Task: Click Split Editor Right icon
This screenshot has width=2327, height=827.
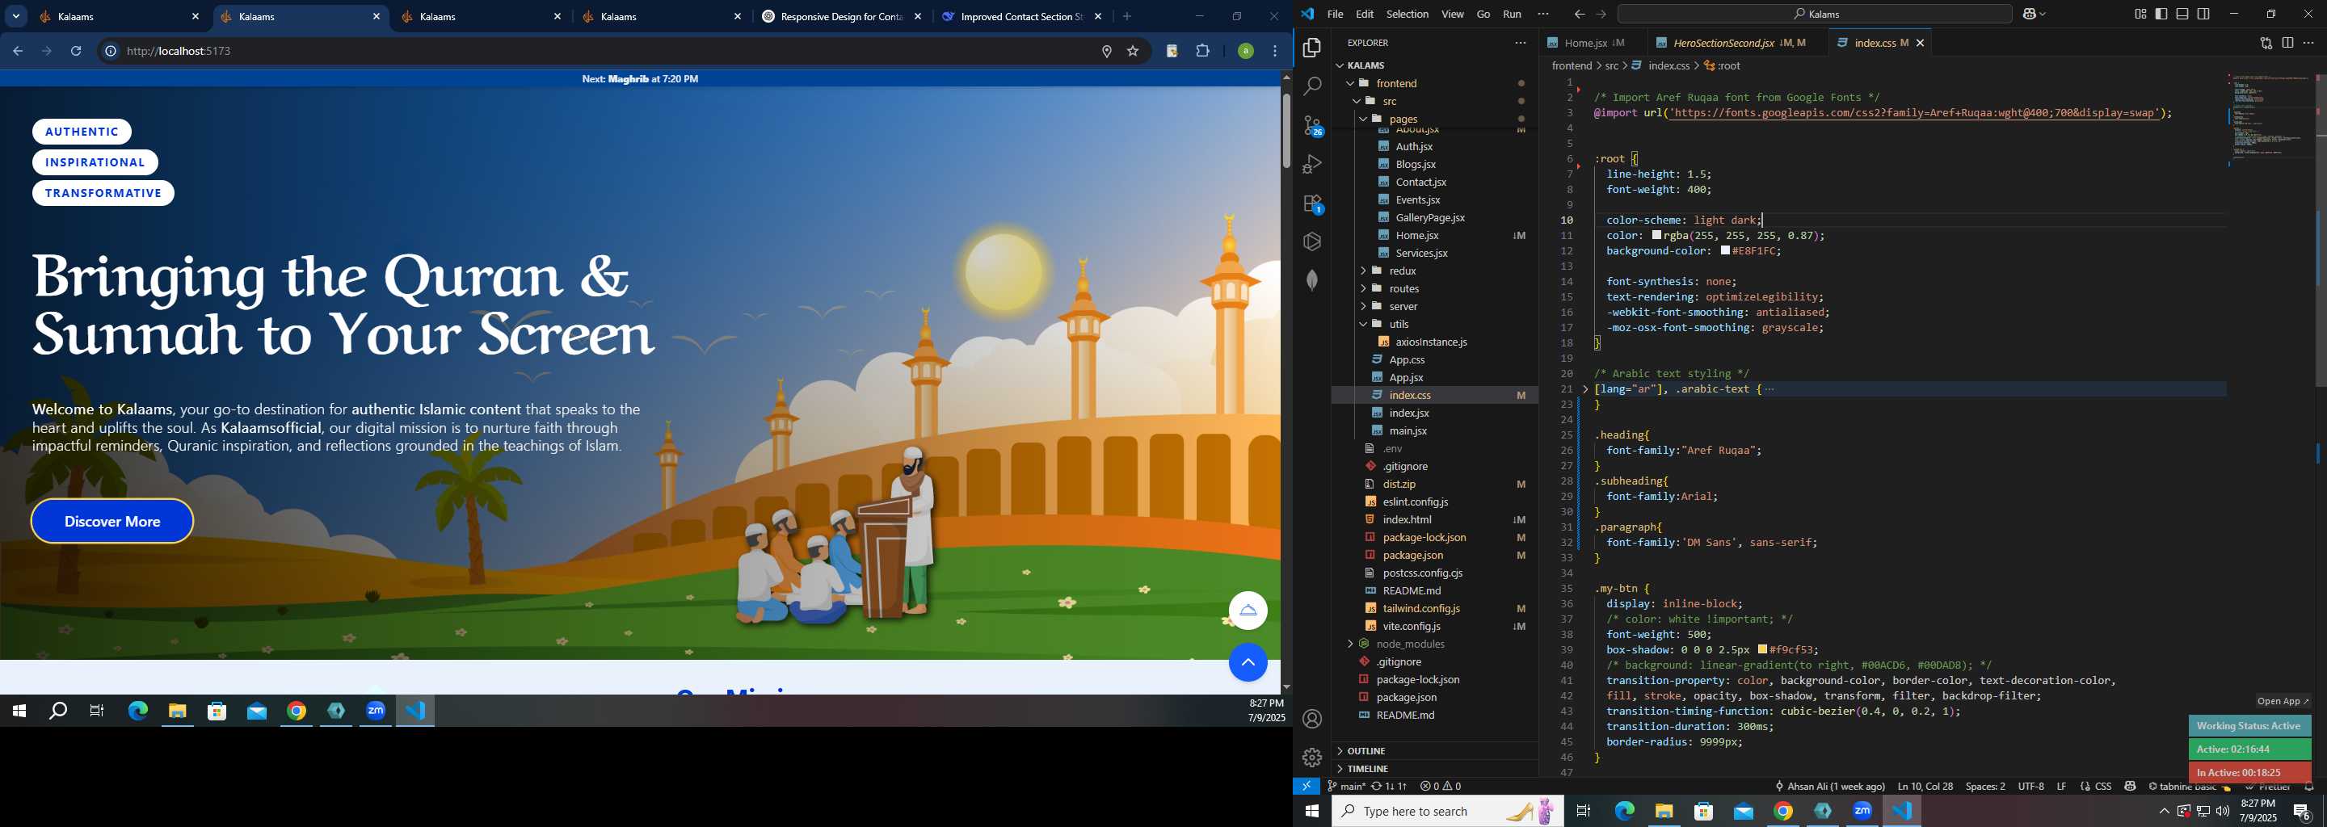Action: 2287,43
